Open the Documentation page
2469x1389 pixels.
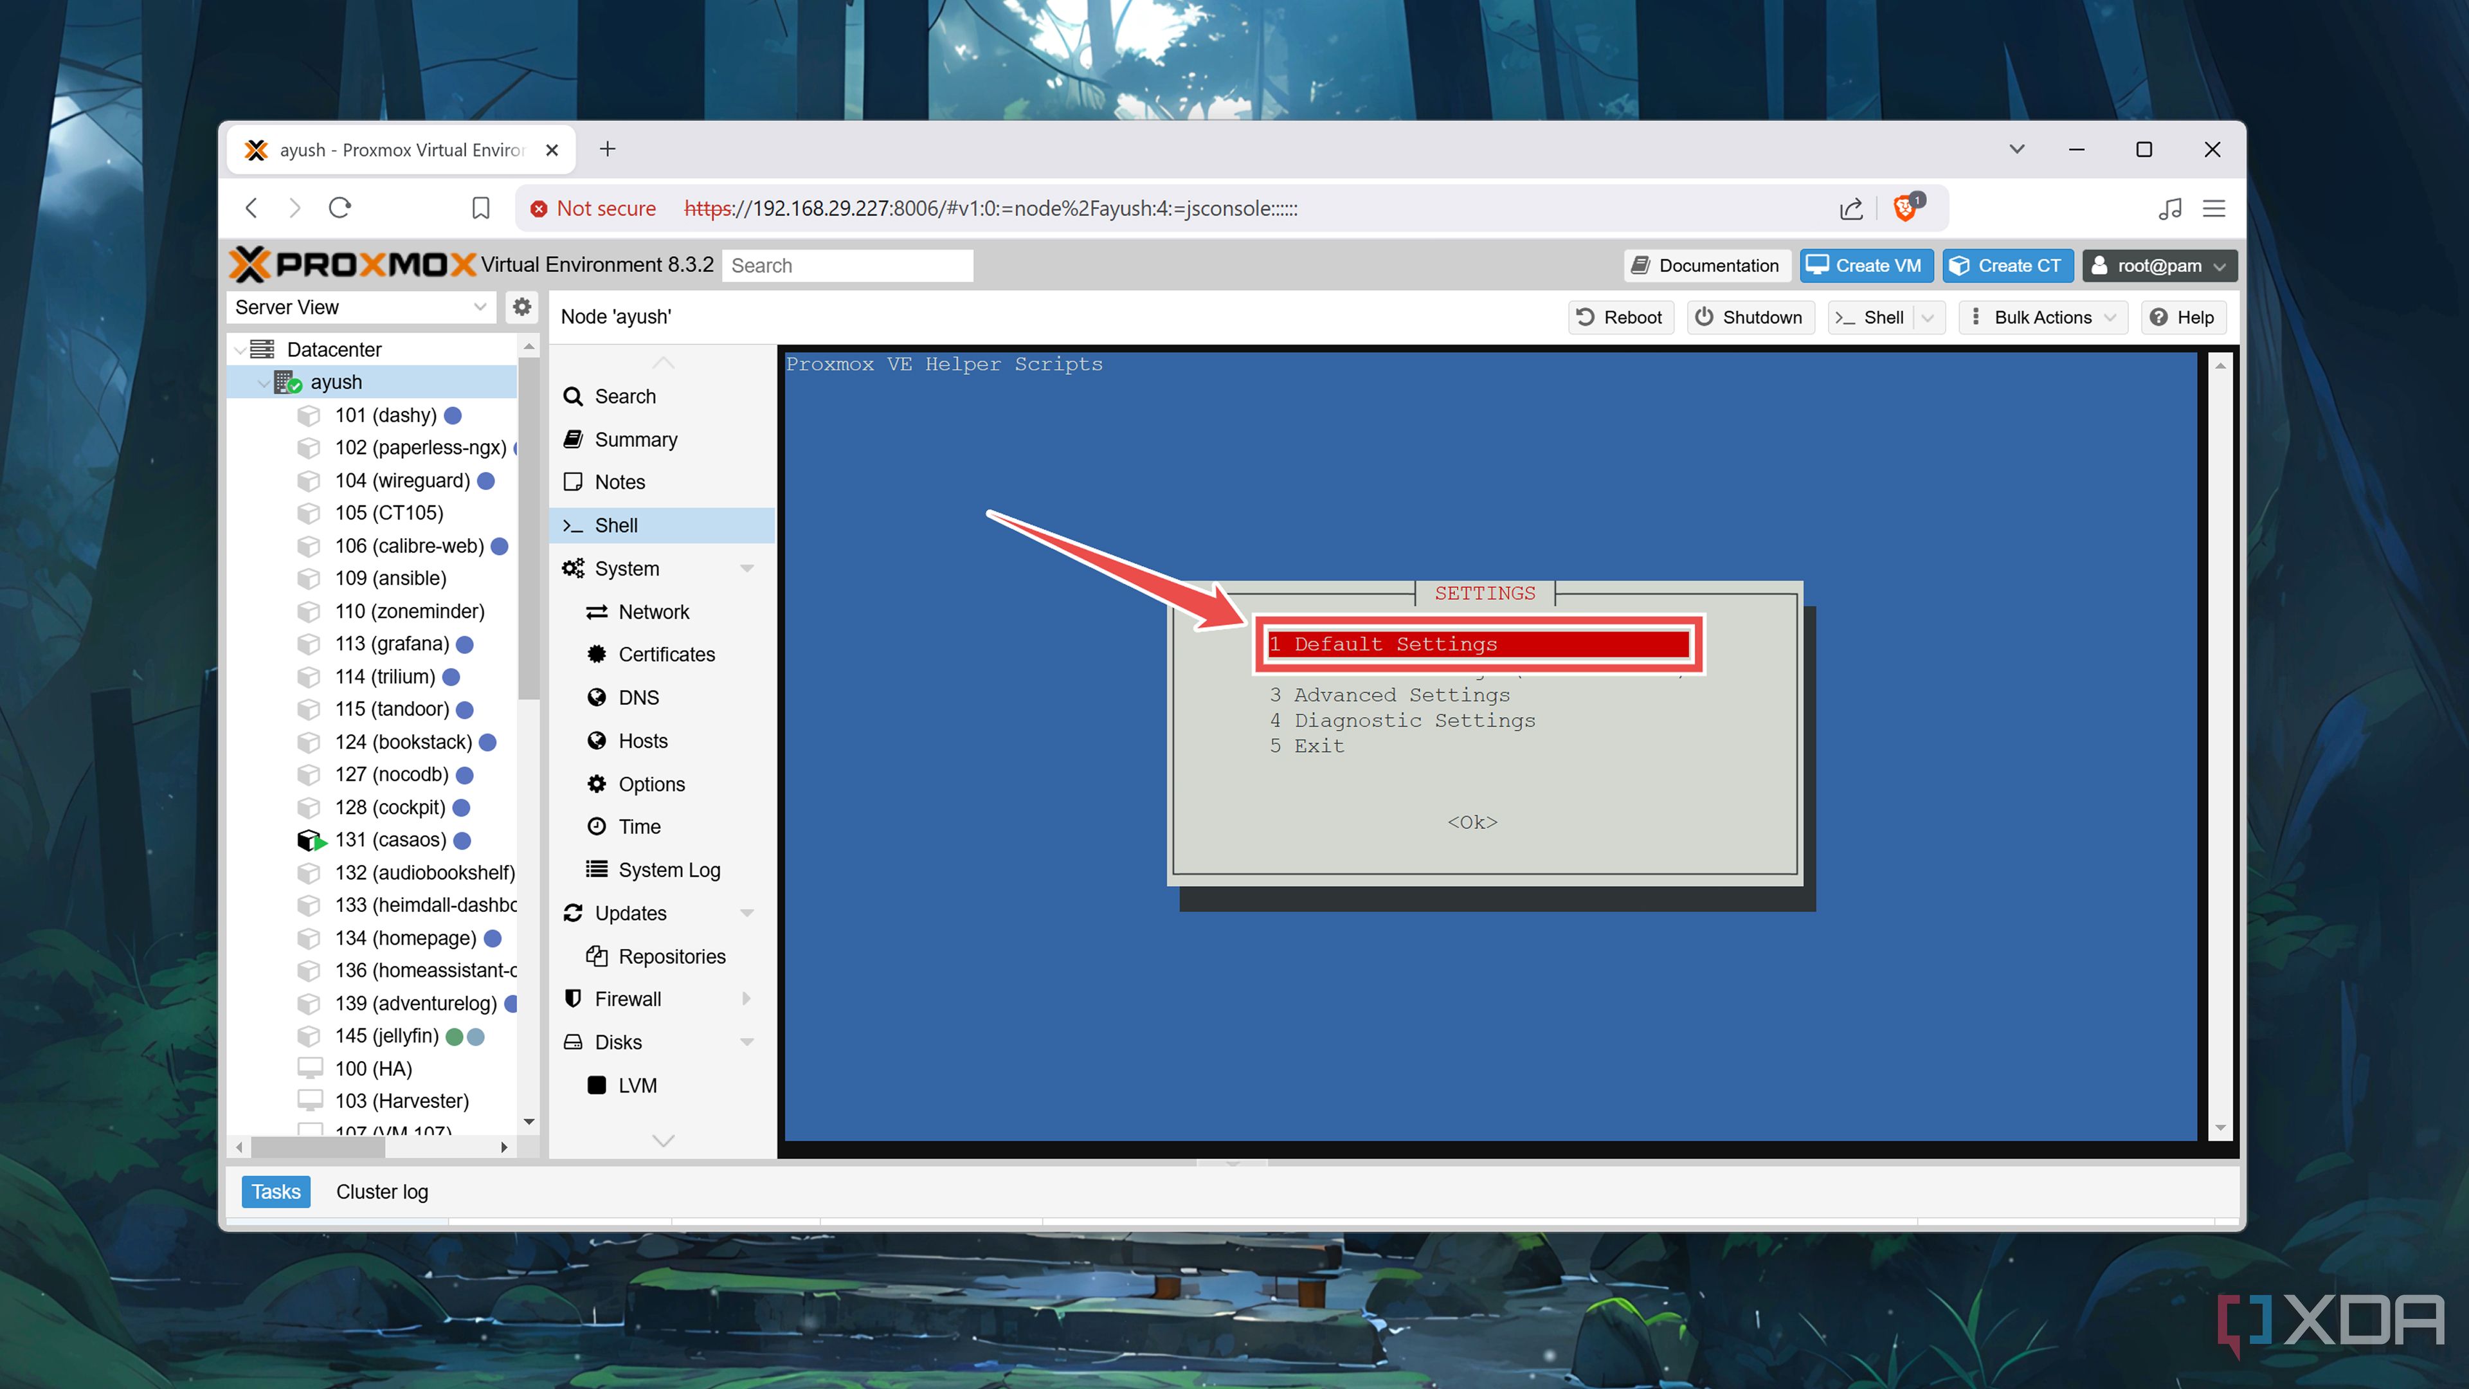1706,266
